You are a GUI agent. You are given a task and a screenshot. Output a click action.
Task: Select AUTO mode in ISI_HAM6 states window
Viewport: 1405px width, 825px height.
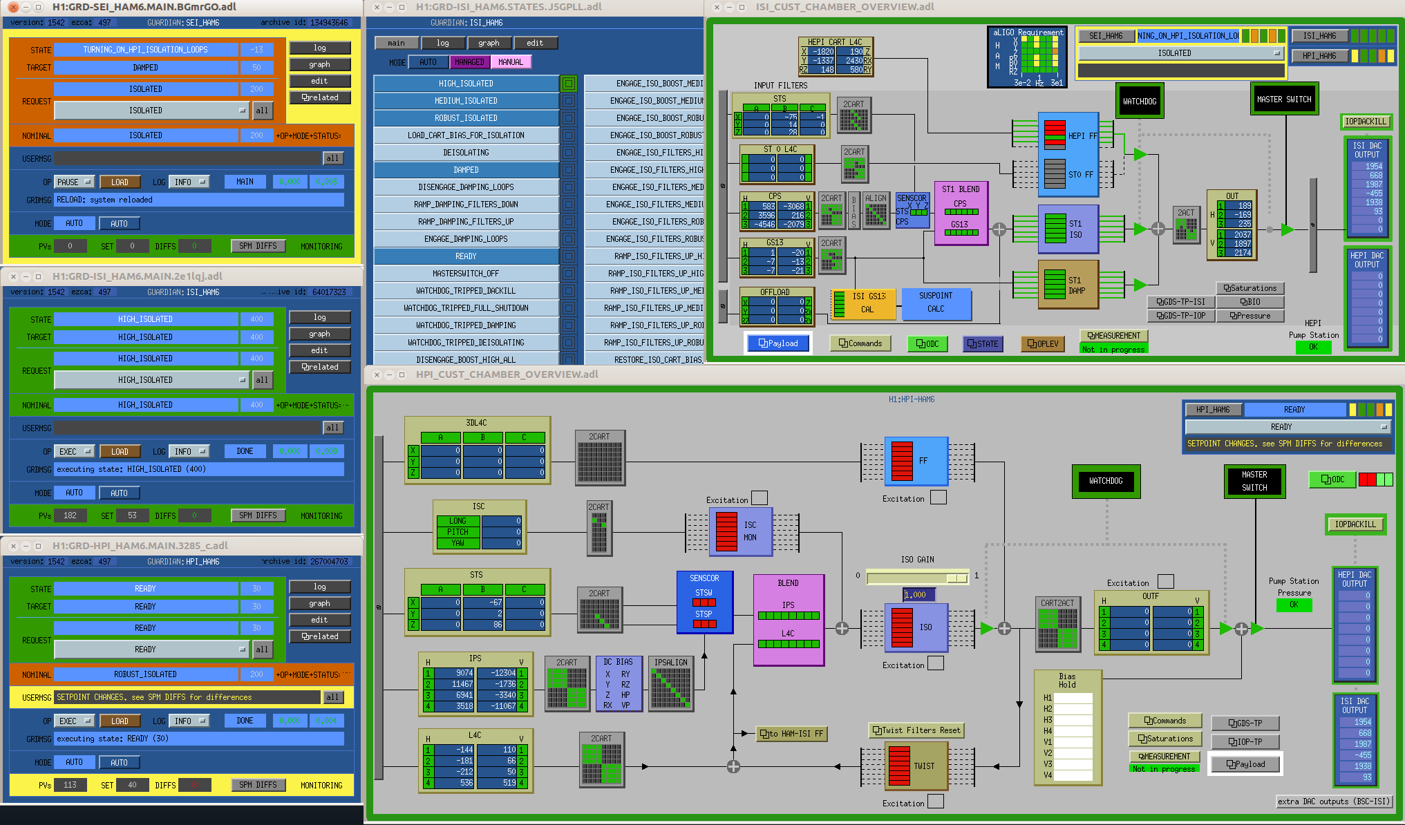pyautogui.click(x=428, y=62)
